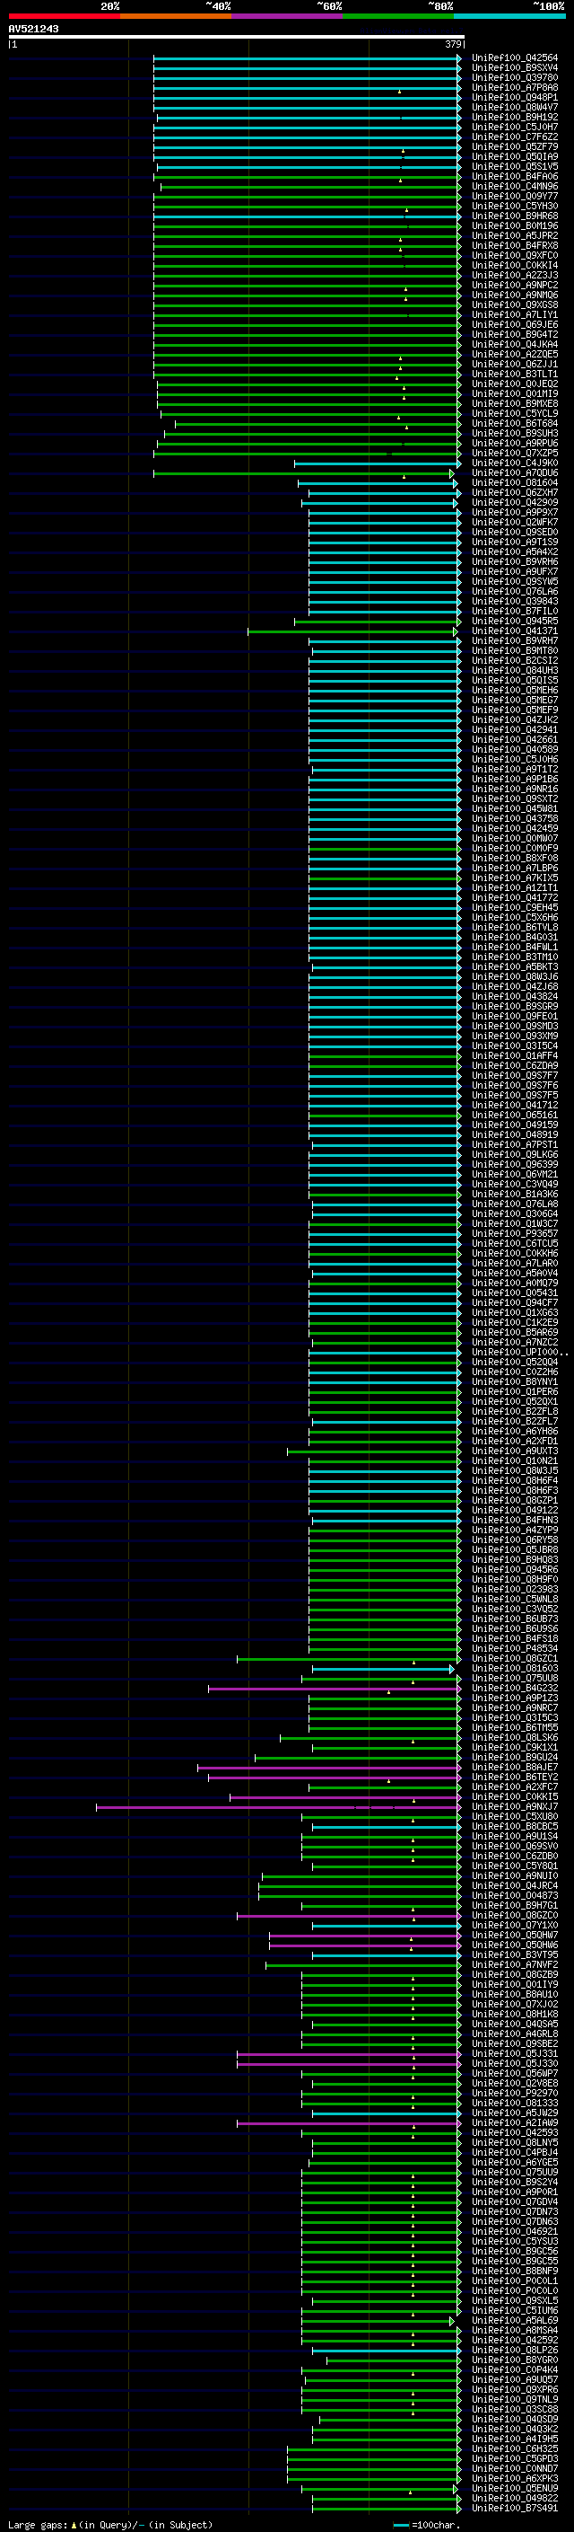
Task: Click the cyan ~100% identity legend segment
Action: (x=510, y=16)
